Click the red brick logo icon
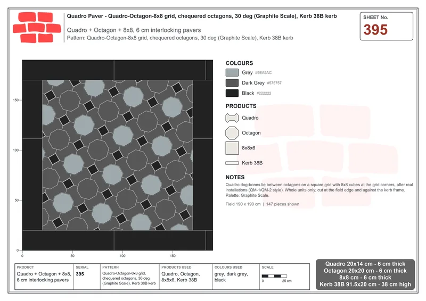 click(x=37, y=28)
